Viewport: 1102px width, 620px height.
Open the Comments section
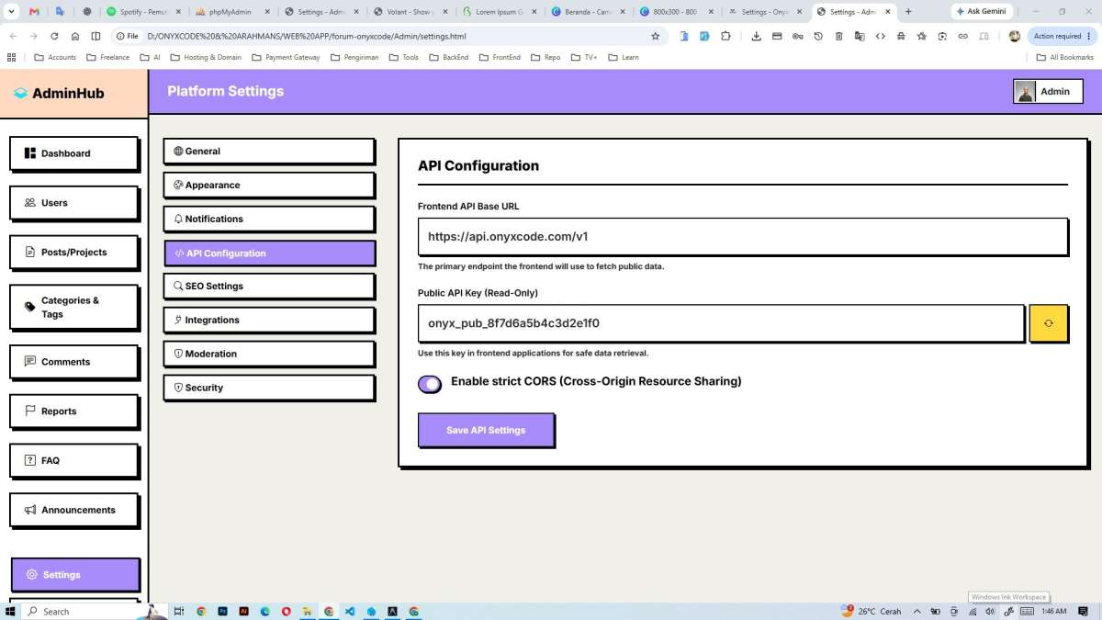(73, 362)
